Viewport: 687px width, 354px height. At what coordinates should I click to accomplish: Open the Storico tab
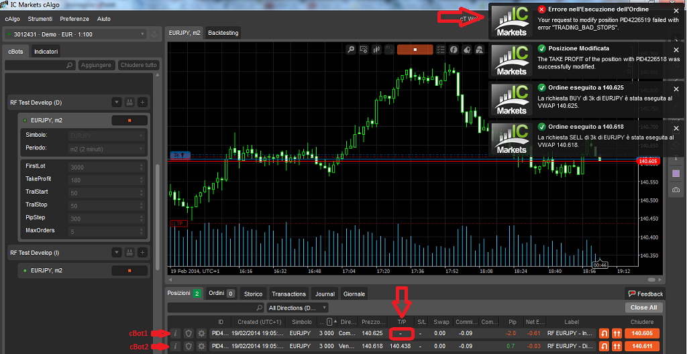[253, 294]
